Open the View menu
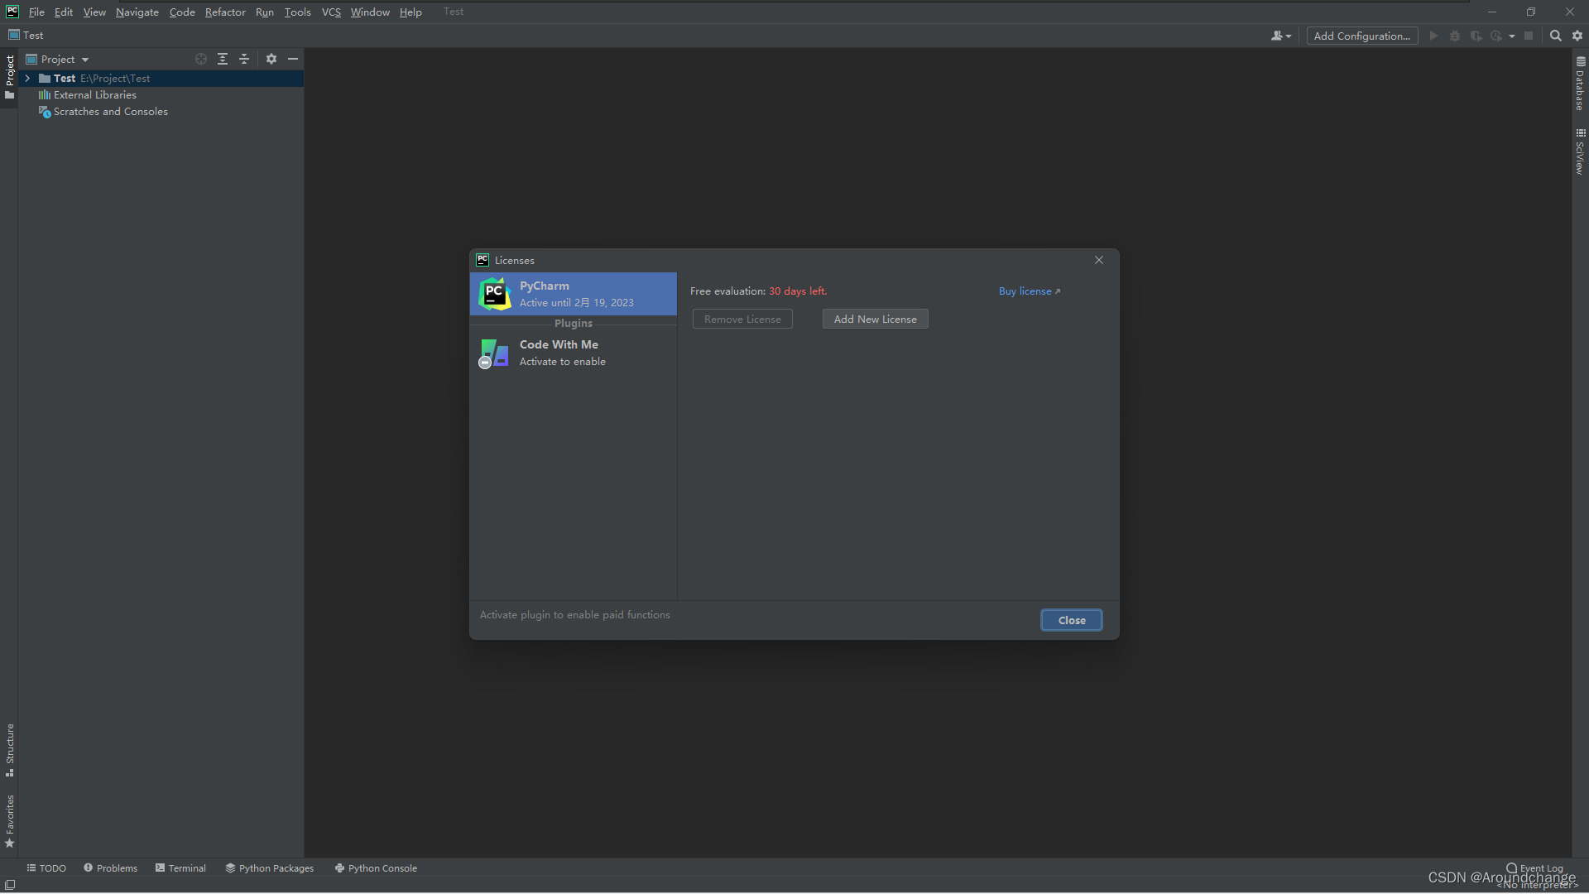Viewport: 1589px width, 894px height. pos(94,12)
